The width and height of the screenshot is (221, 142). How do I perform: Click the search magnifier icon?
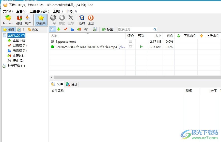(155, 30)
